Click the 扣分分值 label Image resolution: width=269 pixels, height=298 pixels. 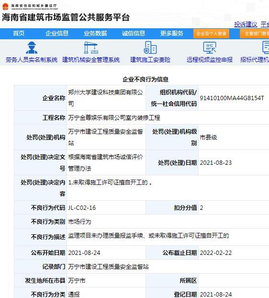(x=185, y=208)
